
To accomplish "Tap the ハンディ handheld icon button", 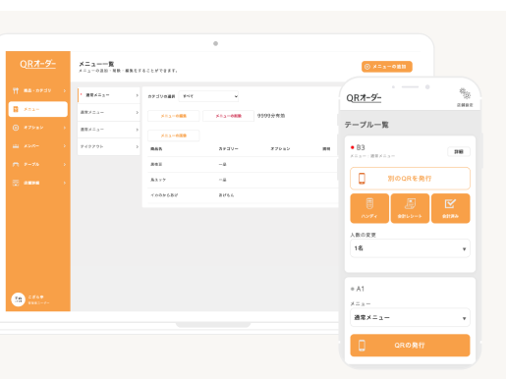I will coord(369,208).
